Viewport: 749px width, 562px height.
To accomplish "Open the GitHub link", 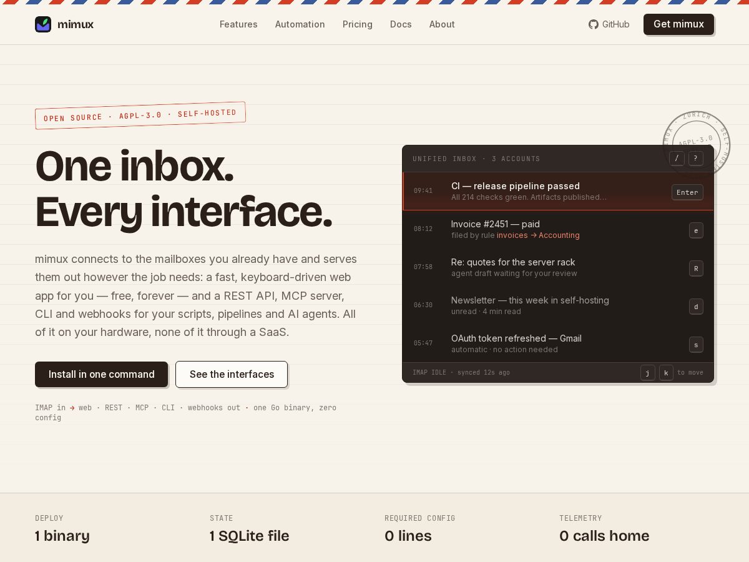I will (609, 24).
